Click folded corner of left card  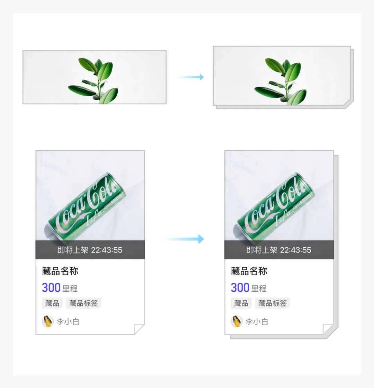coord(139,329)
